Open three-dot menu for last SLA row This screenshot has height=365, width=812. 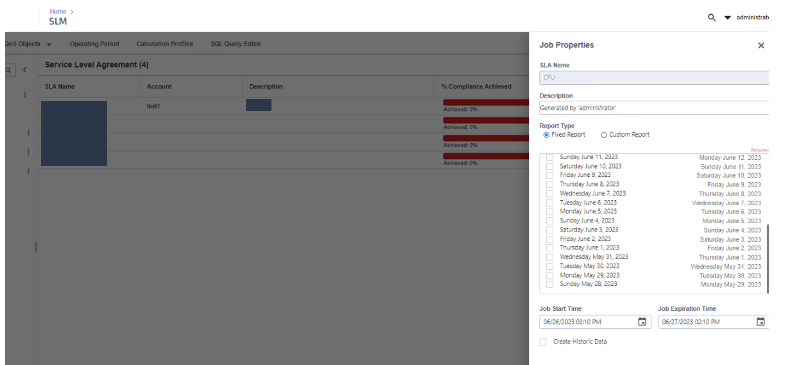click(28, 171)
